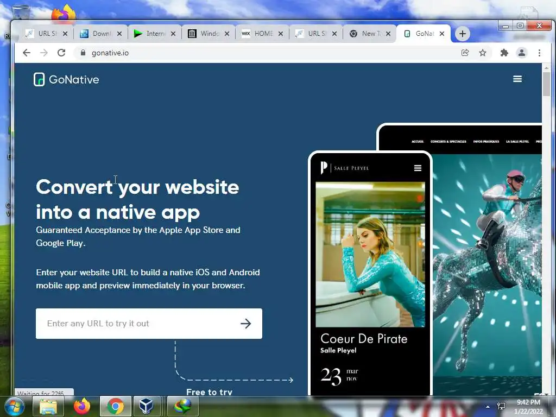
Task: Click 'LA SALLE PLEYEL' nav link
Action: 517,142
